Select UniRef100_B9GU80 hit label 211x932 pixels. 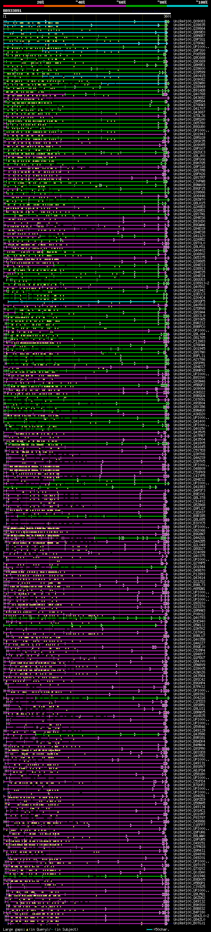[x=189, y=127]
